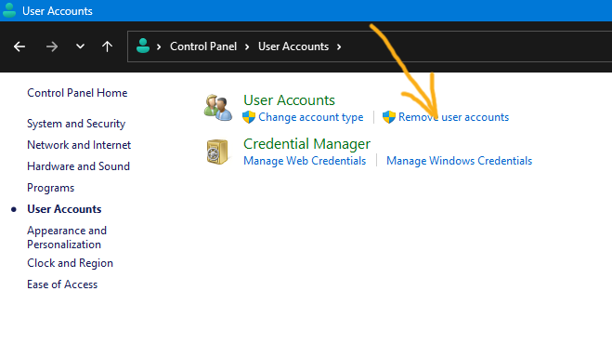Open Appearance and Personalization category
The image size is (612, 344).
(67, 238)
